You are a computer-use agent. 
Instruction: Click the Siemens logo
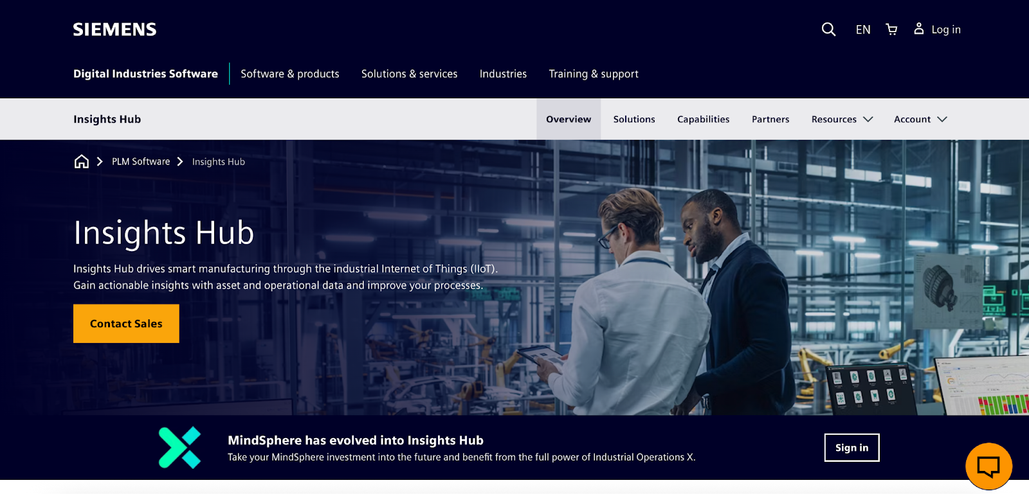[x=114, y=30]
